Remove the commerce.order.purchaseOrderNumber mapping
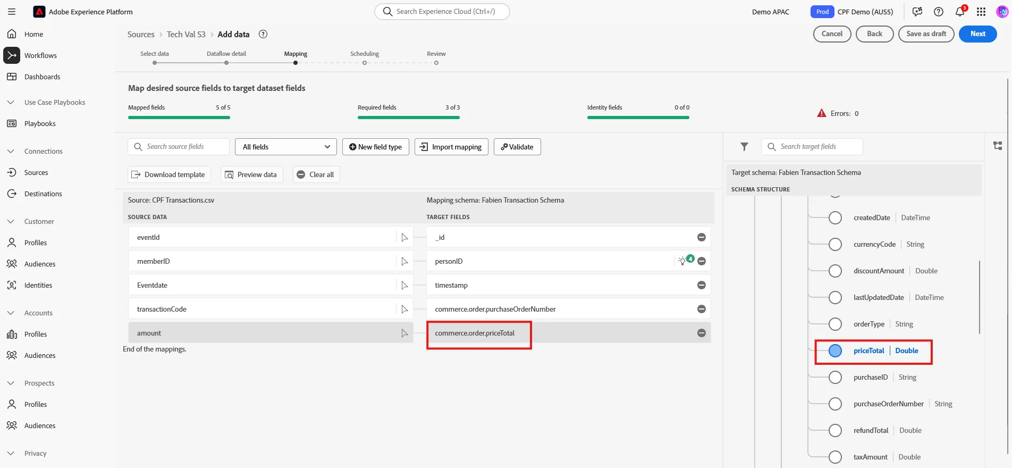This screenshot has height=468, width=1012. (702, 309)
